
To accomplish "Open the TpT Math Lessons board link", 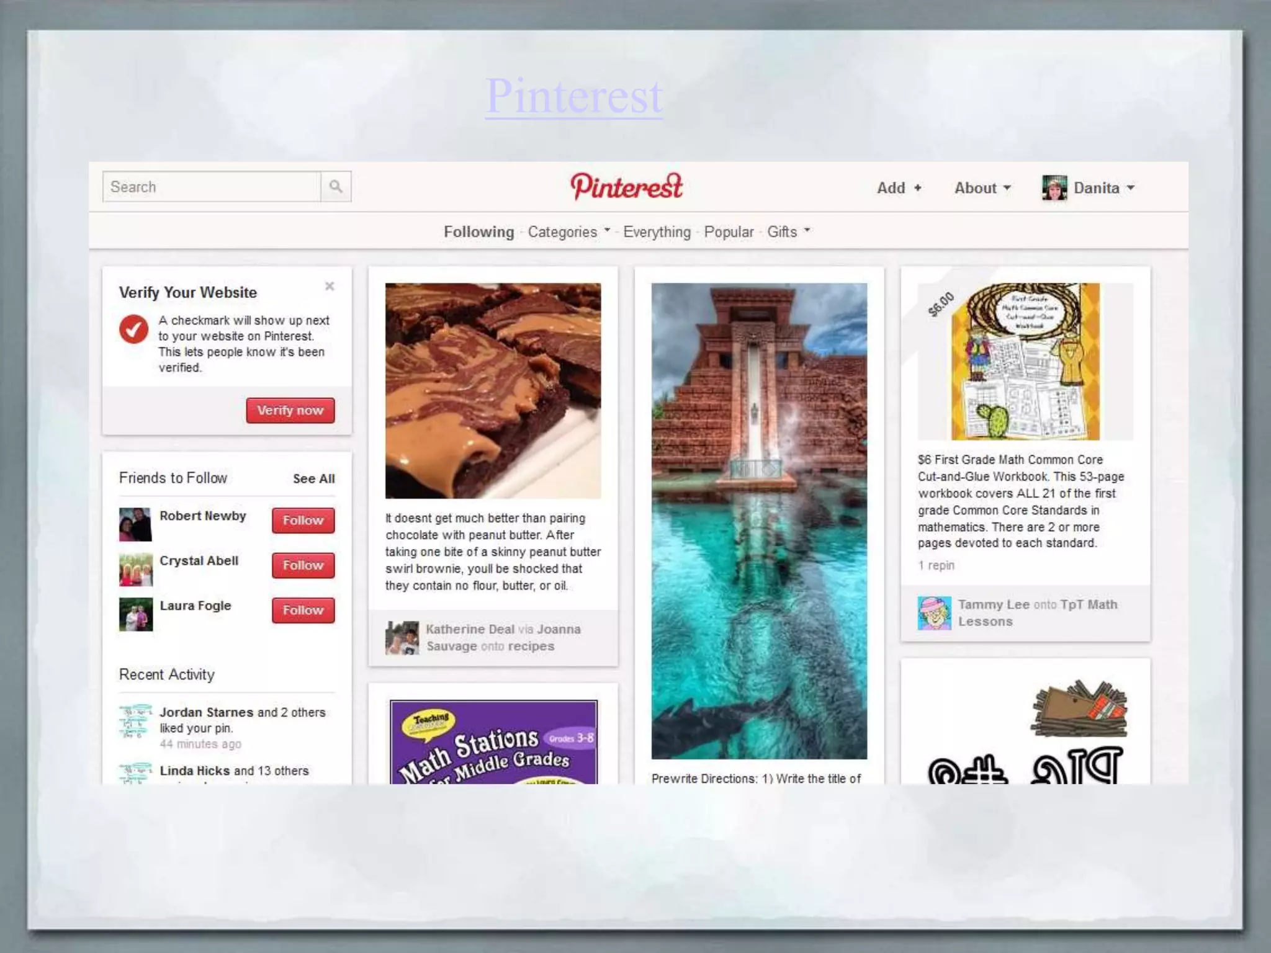I will (1038, 613).
